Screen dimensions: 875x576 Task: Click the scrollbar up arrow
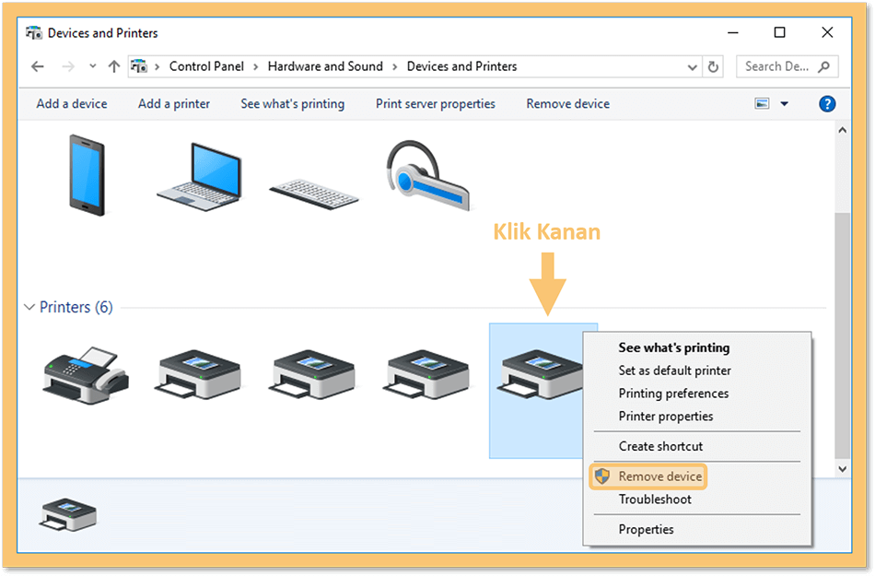[843, 131]
